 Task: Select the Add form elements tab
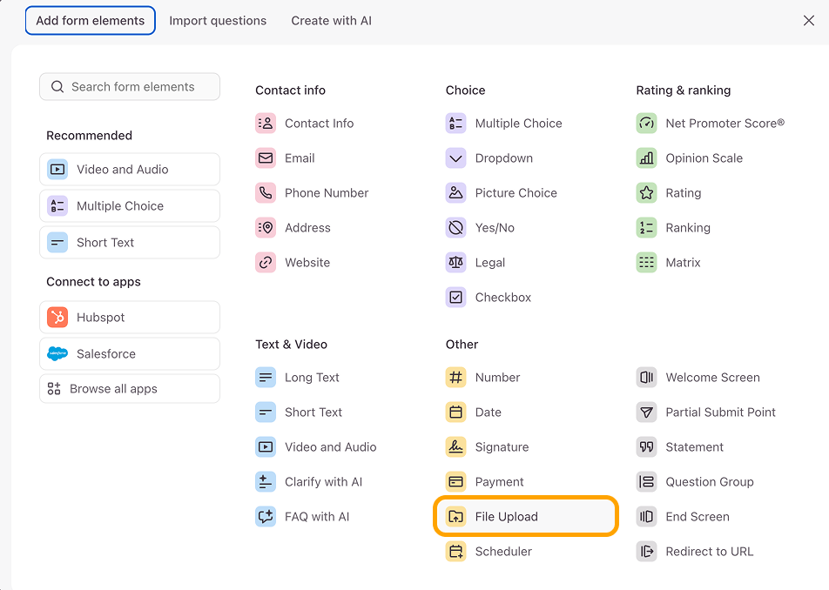coord(91,21)
